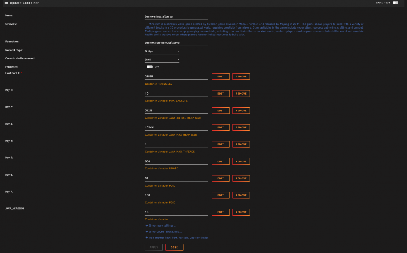This screenshot has width=407, height=253.
Task: Click Edit for MAX_BACKUPS variable
Action: pyautogui.click(x=221, y=94)
